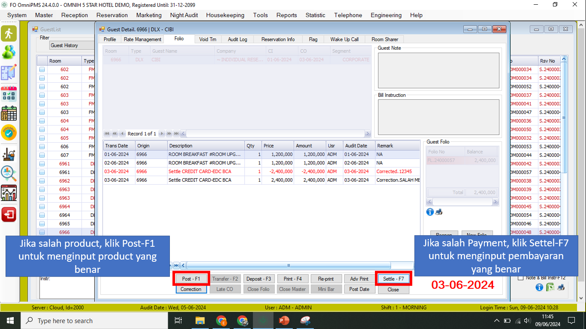Open PowerPoint from the taskbar
This screenshot has height=329, width=586.
coord(284,320)
